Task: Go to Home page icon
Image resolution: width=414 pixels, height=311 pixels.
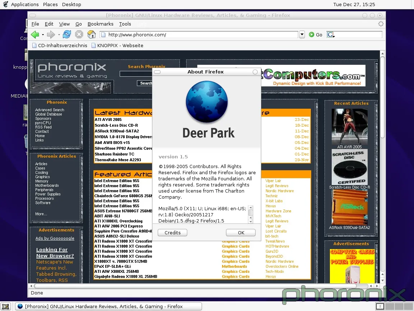Action: click(x=91, y=35)
